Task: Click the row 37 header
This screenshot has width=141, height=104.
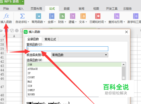Action: [x=3, y=40]
